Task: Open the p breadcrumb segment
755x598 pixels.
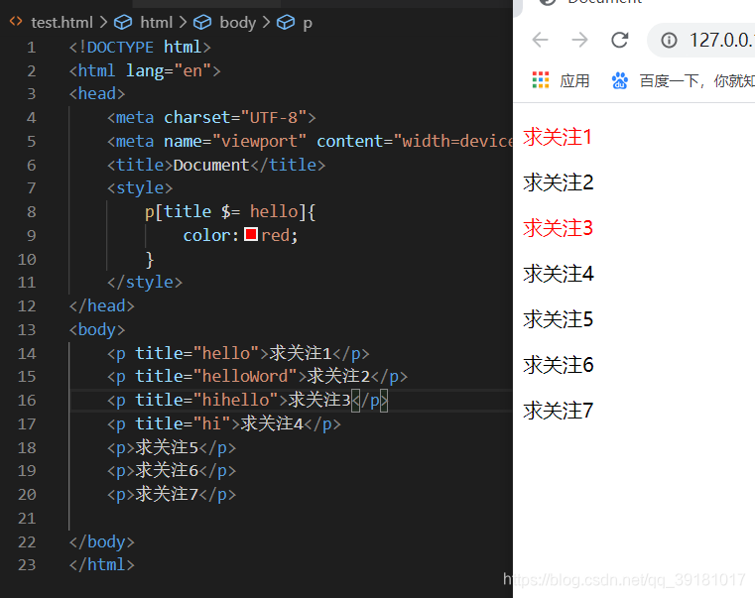Action: click(308, 24)
